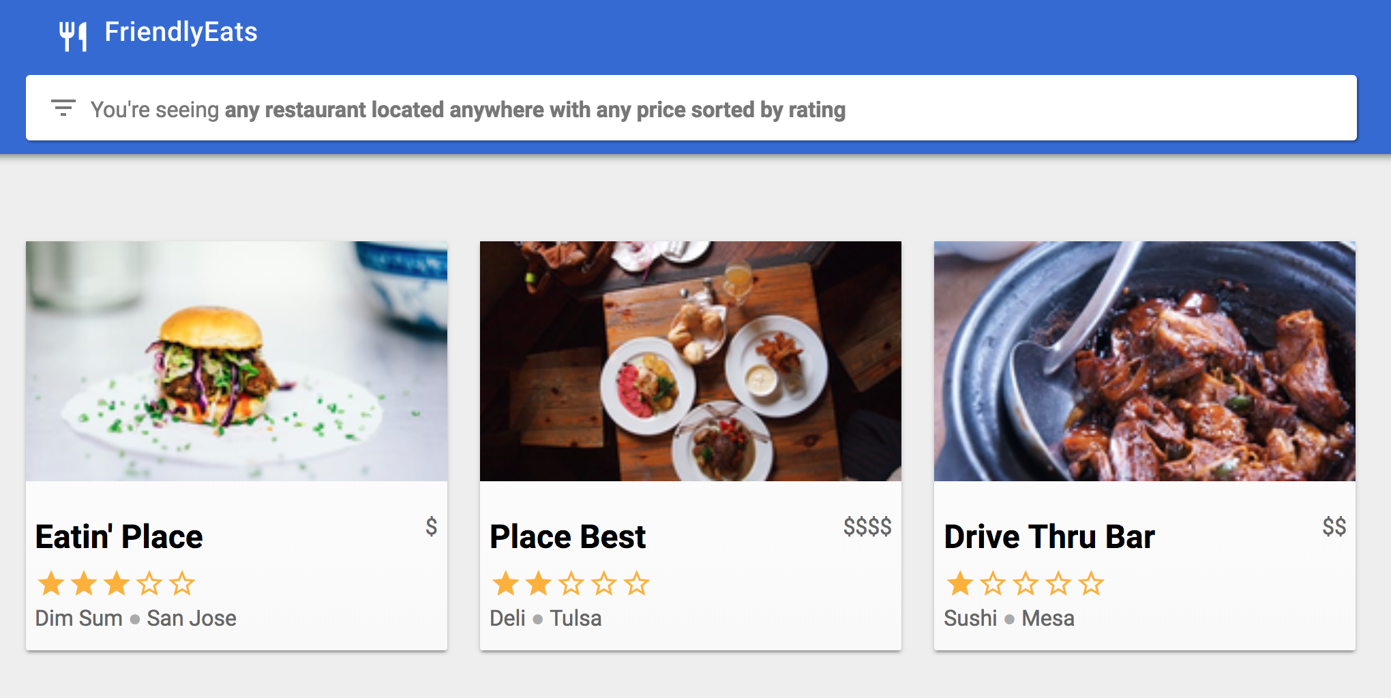Click the FriendlyEats header title
Image resolution: width=1391 pixels, height=698 pixels.
click(181, 32)
